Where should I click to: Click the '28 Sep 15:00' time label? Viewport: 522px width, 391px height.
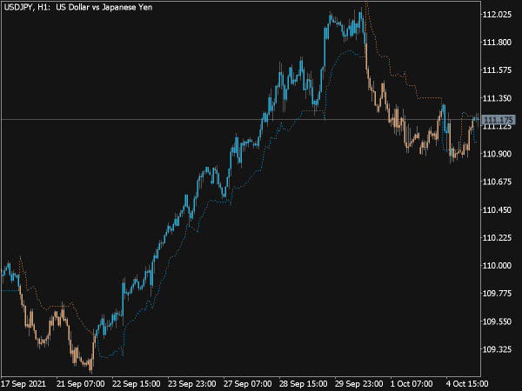click(303, 384)
